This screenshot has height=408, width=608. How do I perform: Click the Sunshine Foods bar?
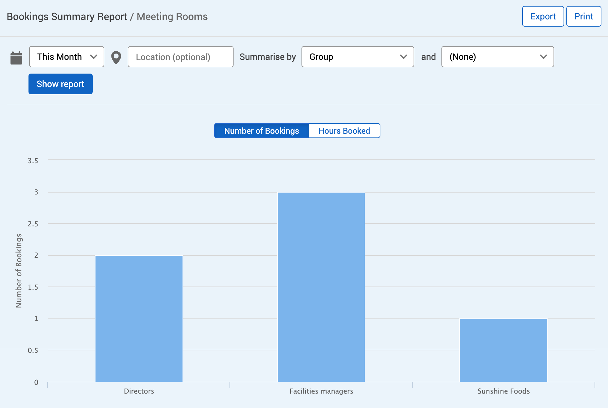pyautogui.click(x=503, y=350)
